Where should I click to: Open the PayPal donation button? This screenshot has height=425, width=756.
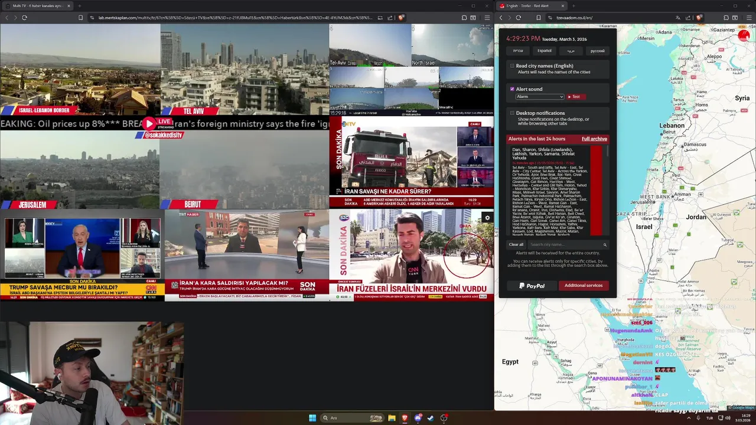coord(532,286)
